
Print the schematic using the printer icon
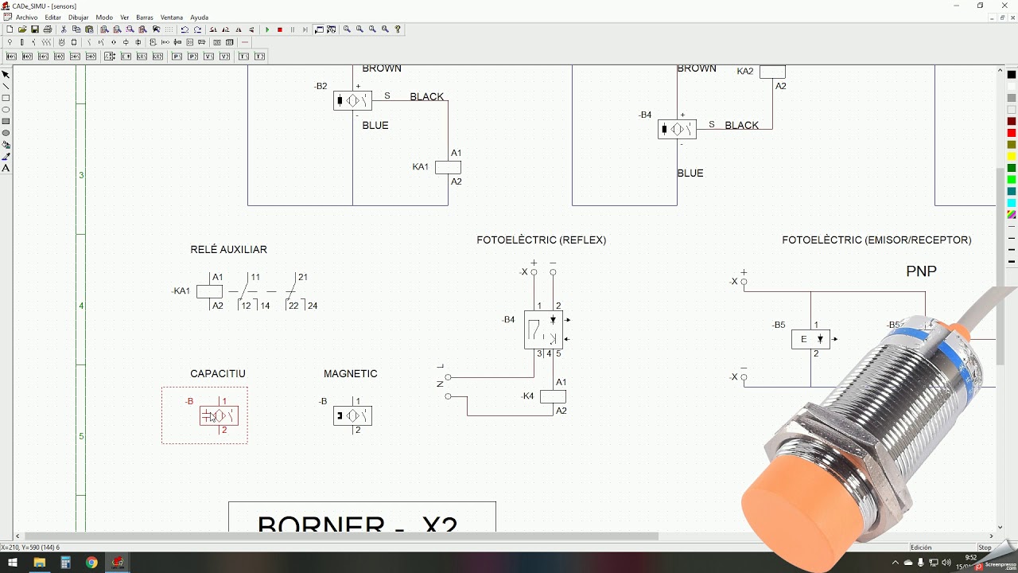click(48, 29)
